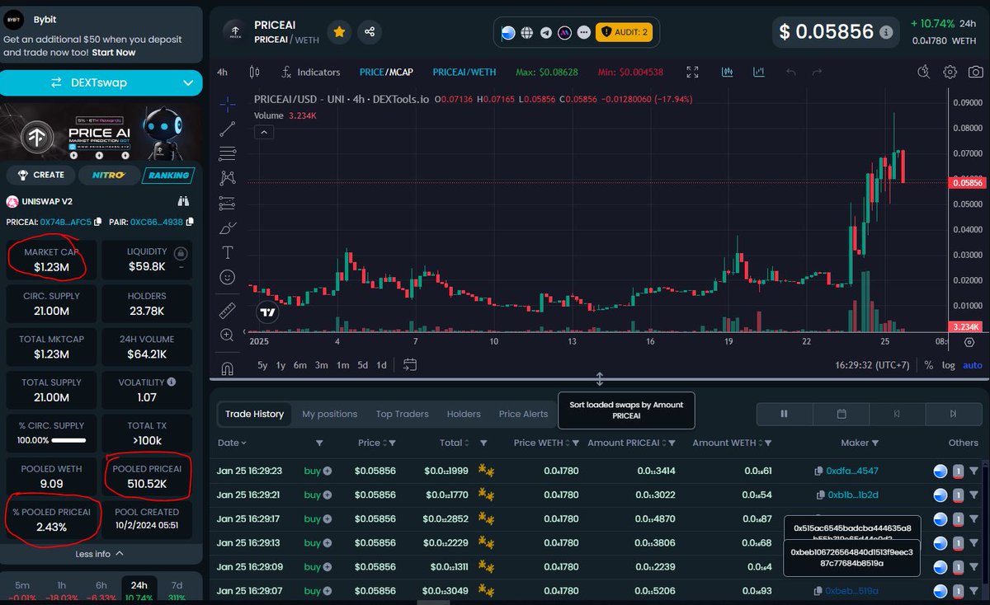Screen dimensions: 990x605
Task: Switch to Trade History tab
Action: pos(254,414)
